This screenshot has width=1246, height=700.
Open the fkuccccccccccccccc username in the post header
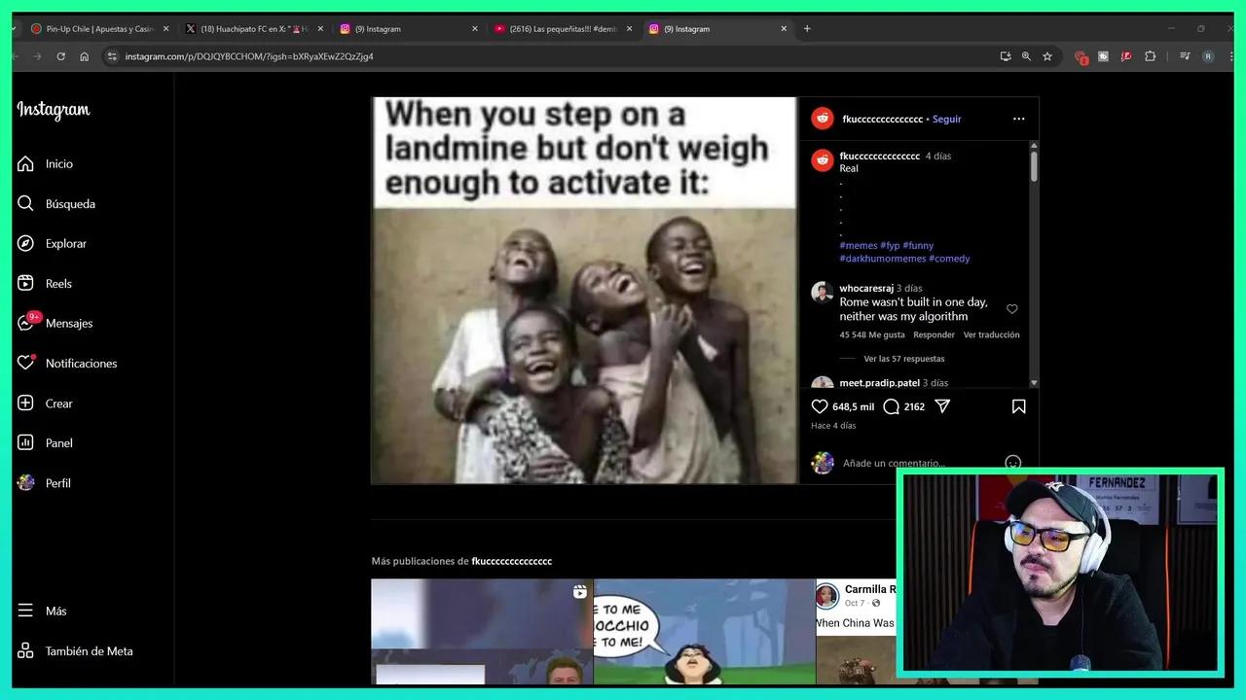coord(882,119)
